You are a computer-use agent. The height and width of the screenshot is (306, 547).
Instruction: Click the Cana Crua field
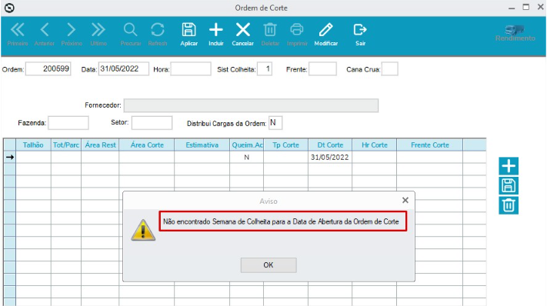pos(389,68)
